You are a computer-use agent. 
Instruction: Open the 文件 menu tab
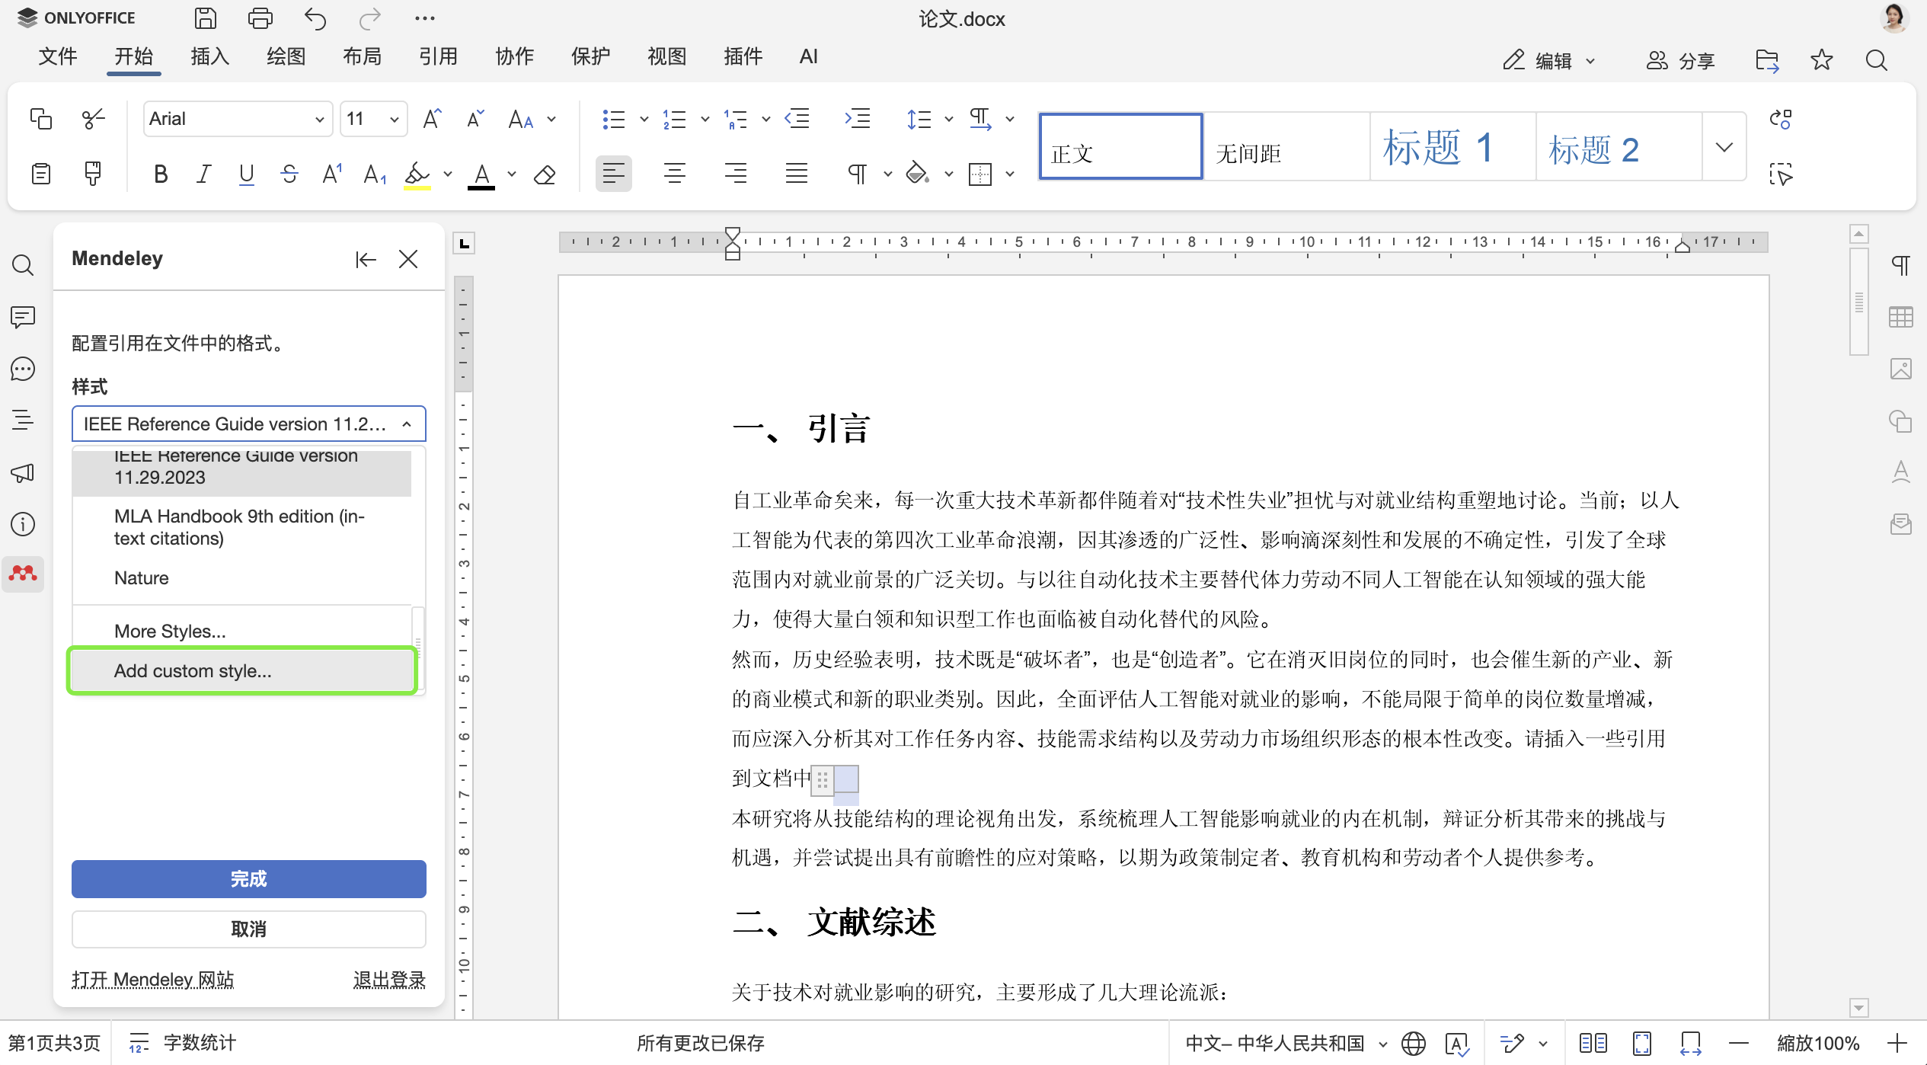tap(58, 56)
